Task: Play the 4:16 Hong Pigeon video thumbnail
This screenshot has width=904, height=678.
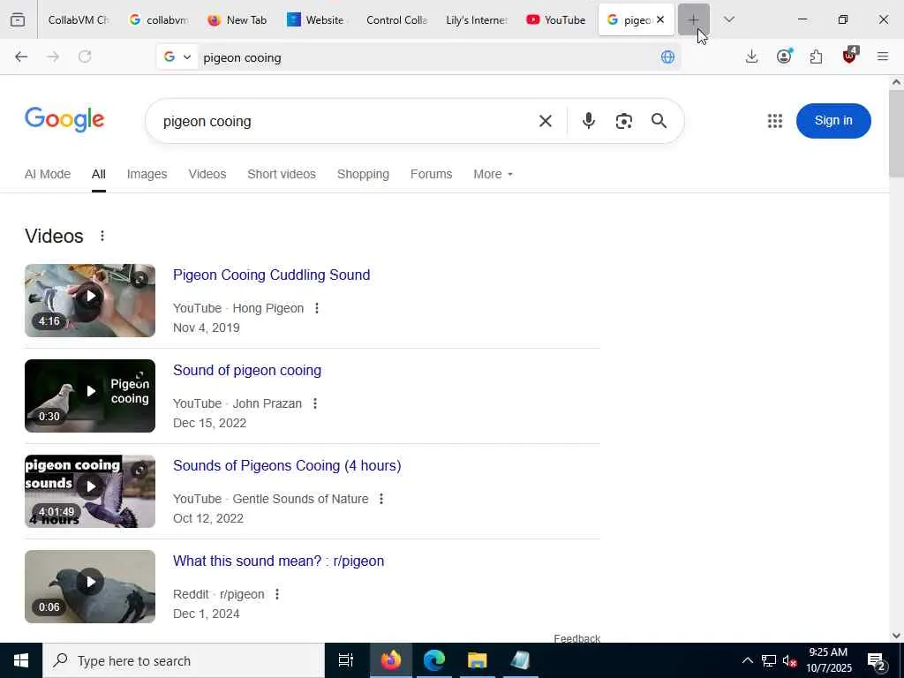Action: (90, 300)
